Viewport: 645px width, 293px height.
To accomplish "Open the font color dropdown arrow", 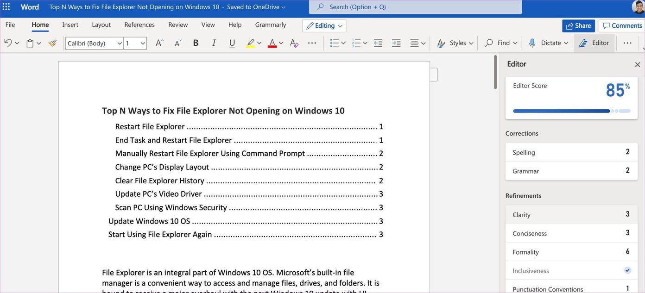I will point(281,42).
